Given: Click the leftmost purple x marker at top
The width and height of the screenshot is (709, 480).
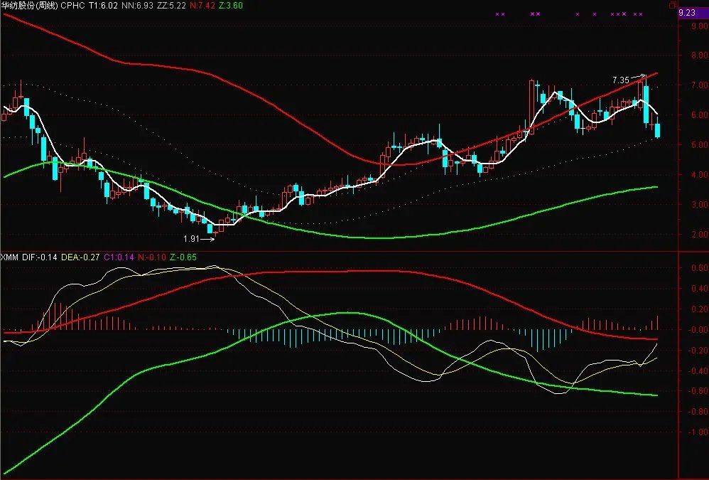Looking at the screenshot, I should pos(497,14).
